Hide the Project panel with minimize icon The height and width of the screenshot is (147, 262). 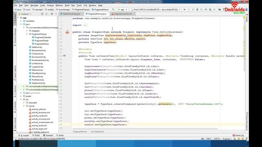(56, 14)
